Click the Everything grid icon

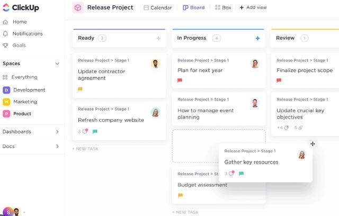pos(5,77)
